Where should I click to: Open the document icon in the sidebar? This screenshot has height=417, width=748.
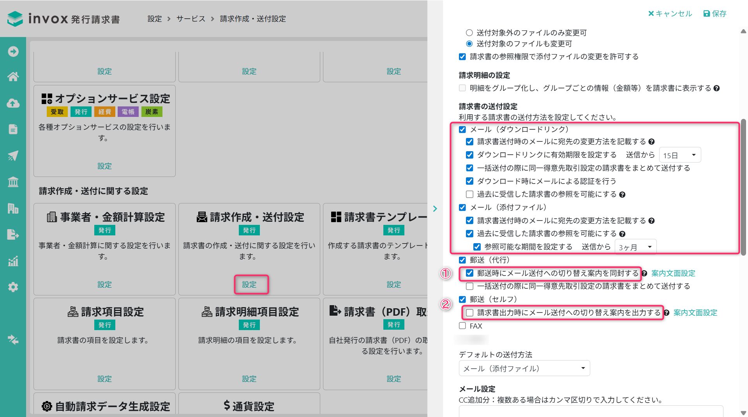tap(13, 129)
